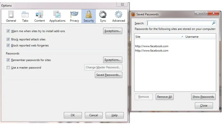Toggle Warn me when sites install add-ons
223x124 pixels.
coord(8,31)
